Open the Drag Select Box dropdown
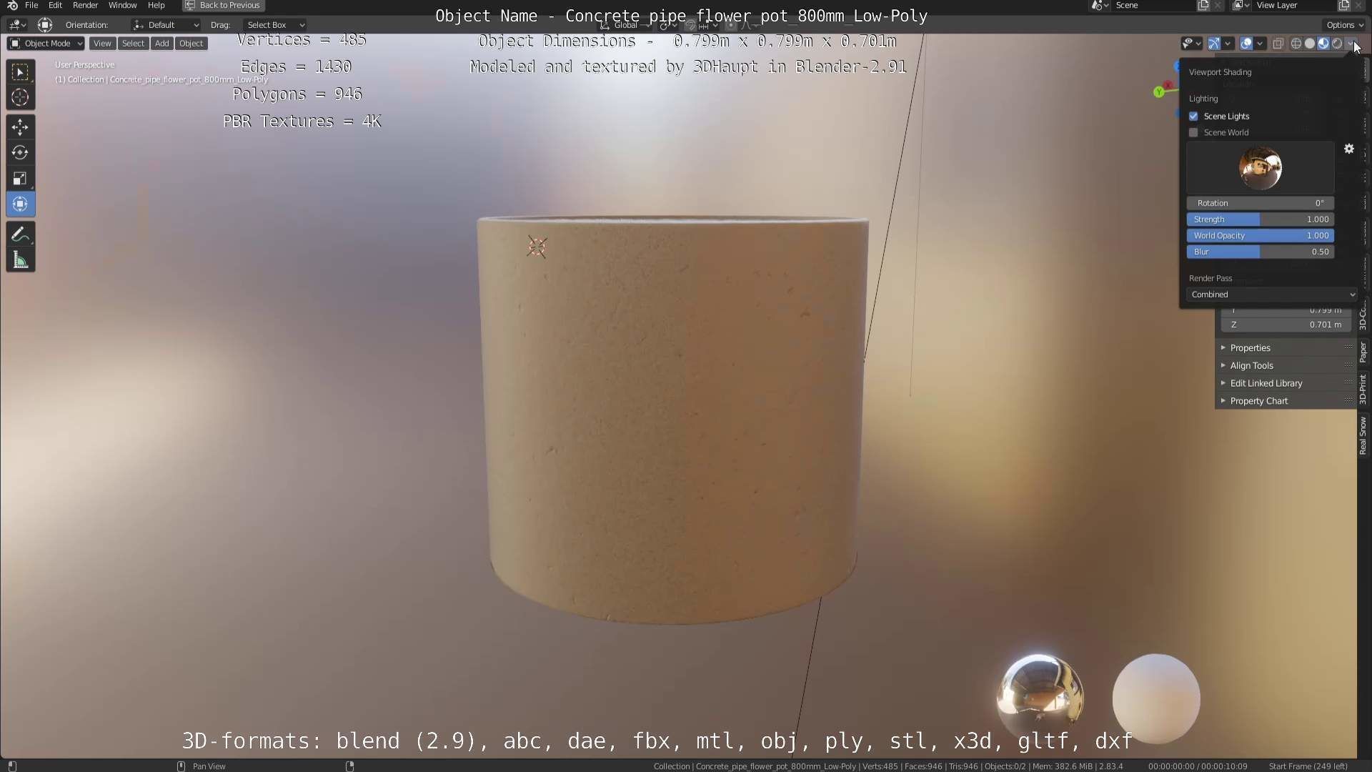The image size is (1372, 772). coord(274,25)
